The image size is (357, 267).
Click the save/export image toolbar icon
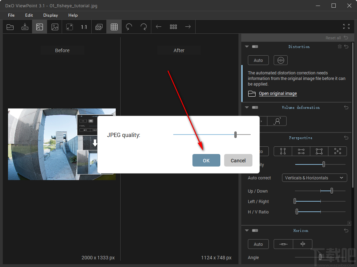(25, 27)
